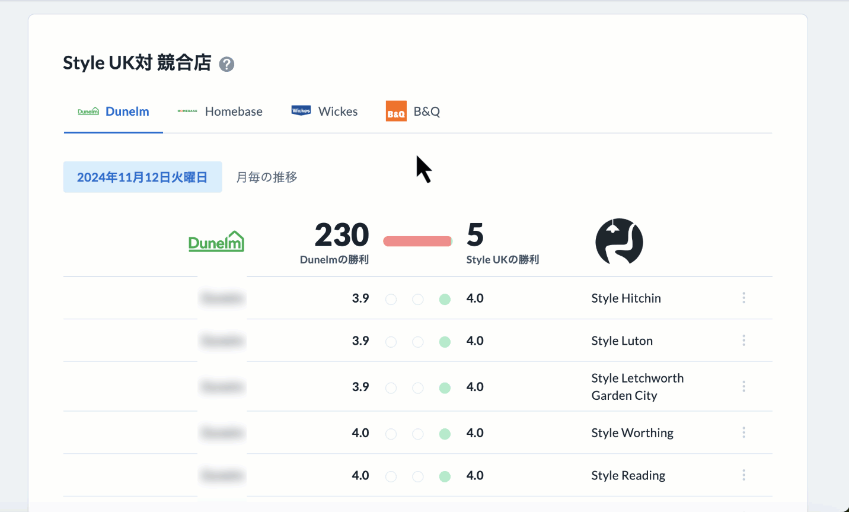
Task: Click green indicator dot in Style Letchworth row
Action: pos(445,388)
